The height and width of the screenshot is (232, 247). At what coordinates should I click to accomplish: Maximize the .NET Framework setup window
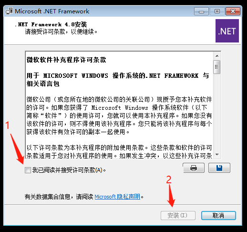(217, 11)
